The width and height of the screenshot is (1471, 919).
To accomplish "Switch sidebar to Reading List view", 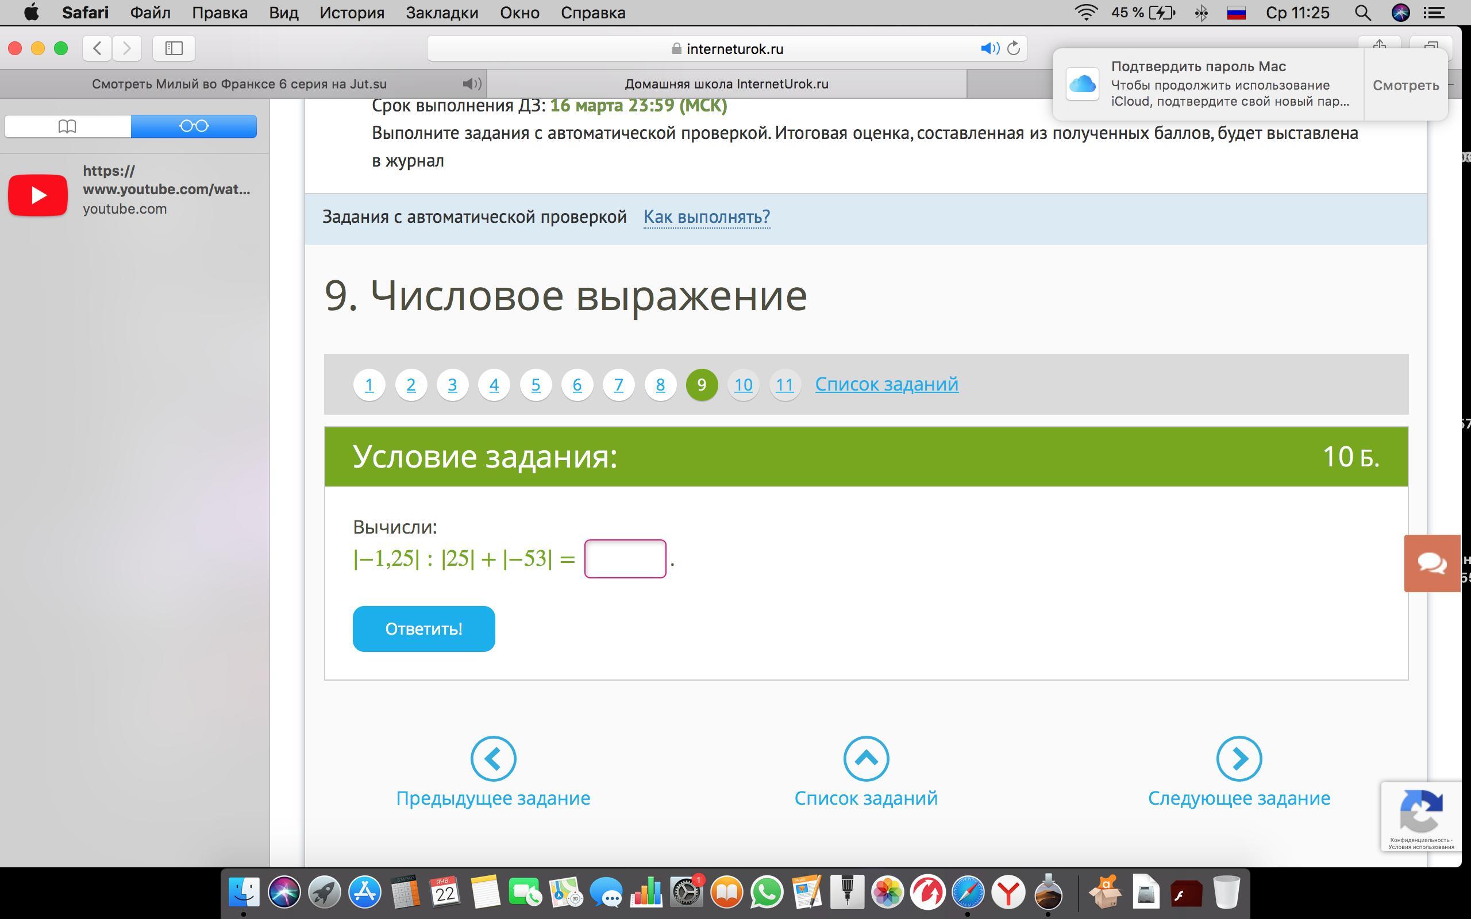I will 194,126.
